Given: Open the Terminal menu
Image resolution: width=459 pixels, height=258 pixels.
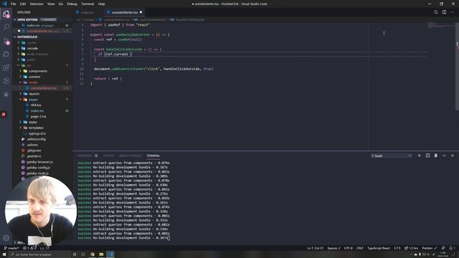Looking at the screenshot, I should (87, 4).
